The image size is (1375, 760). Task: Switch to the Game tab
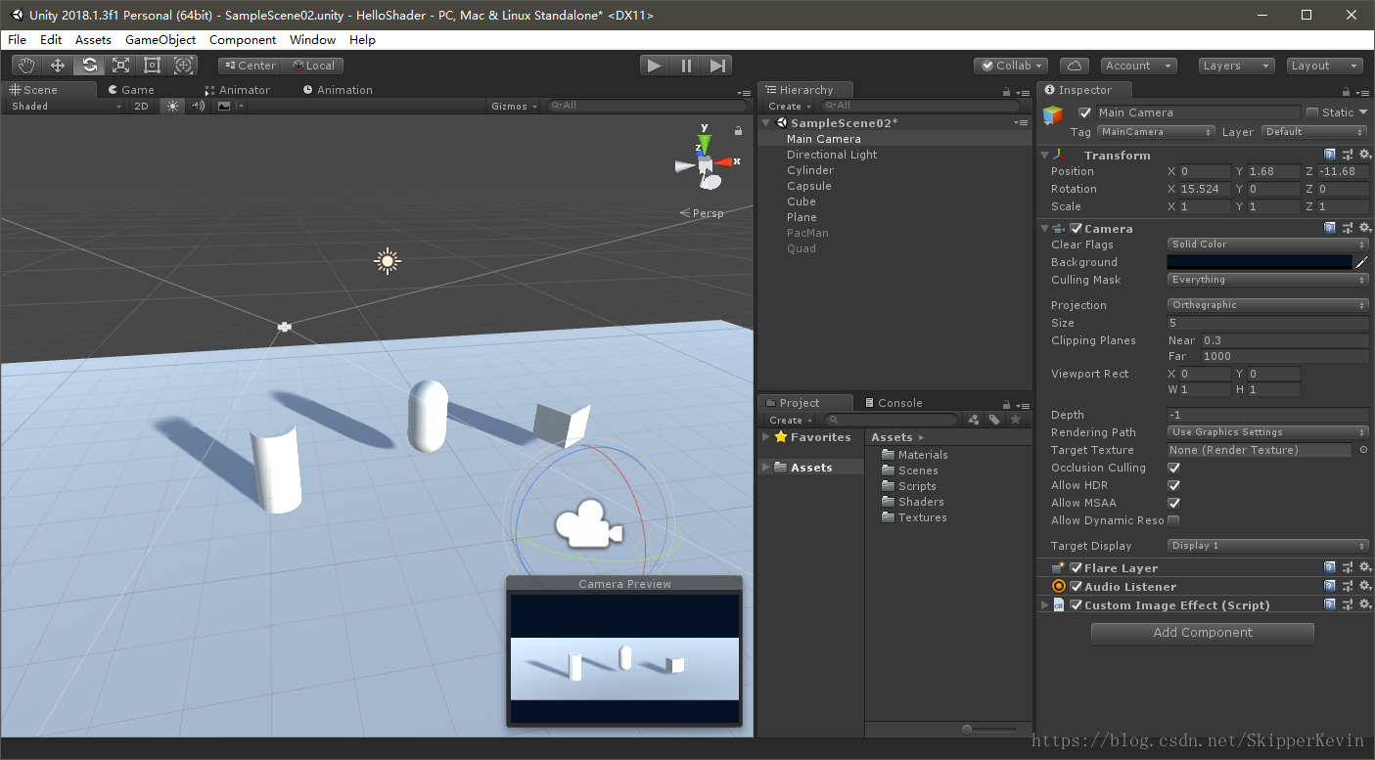(x=130, y=89)
